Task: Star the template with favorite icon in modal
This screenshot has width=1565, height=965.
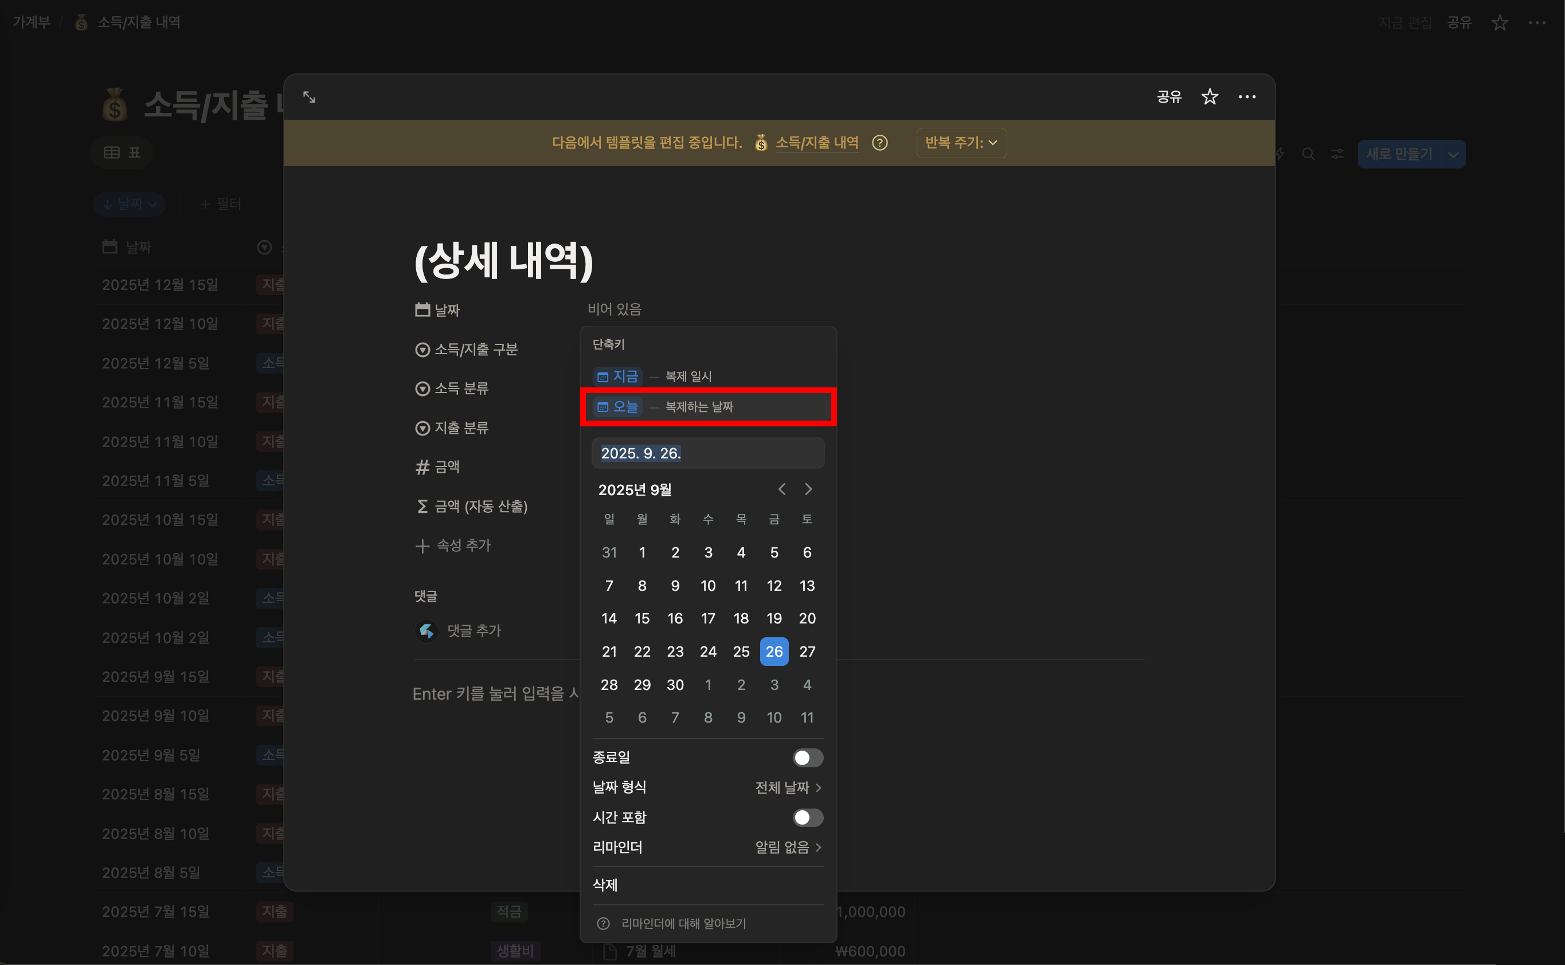Action: [x=1210, y=97]
